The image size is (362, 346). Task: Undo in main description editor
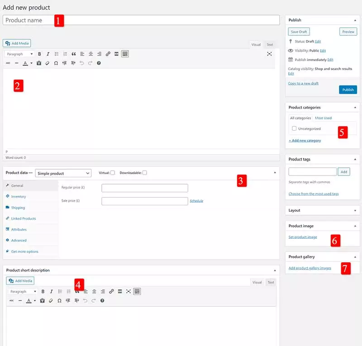(x=82, y=63)
